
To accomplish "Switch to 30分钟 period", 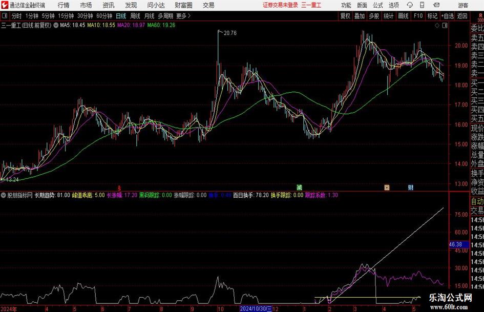I will point(85,16).
